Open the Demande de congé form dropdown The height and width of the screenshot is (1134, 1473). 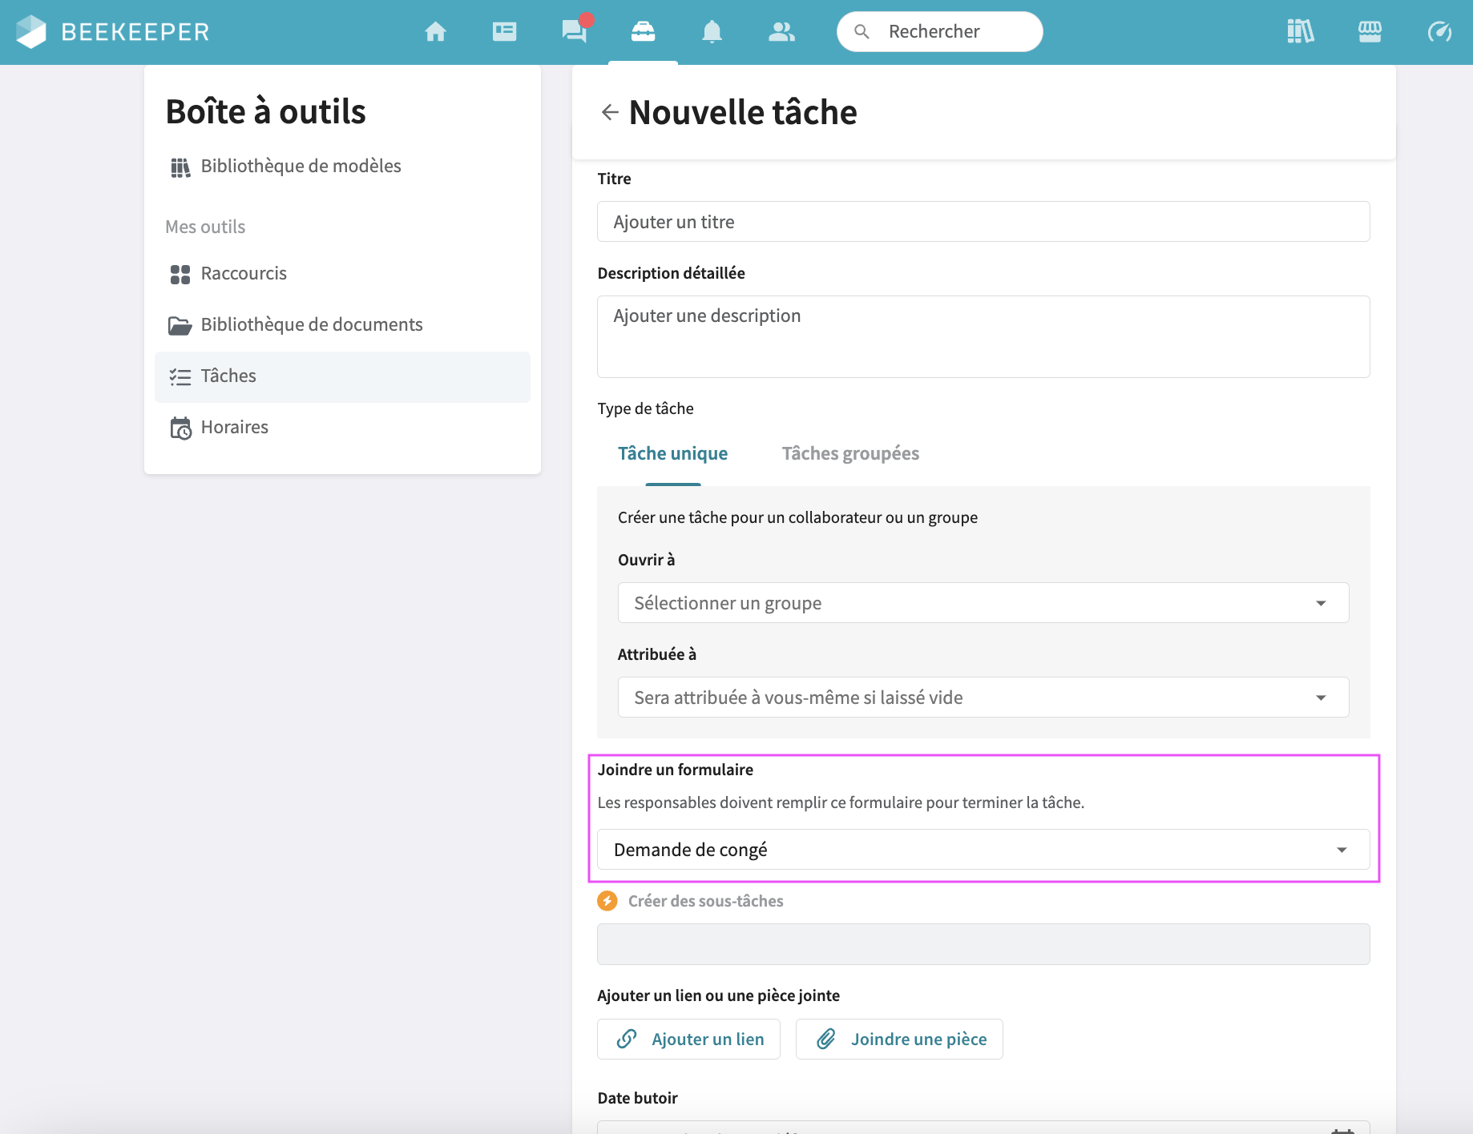(x=983, y=850)
